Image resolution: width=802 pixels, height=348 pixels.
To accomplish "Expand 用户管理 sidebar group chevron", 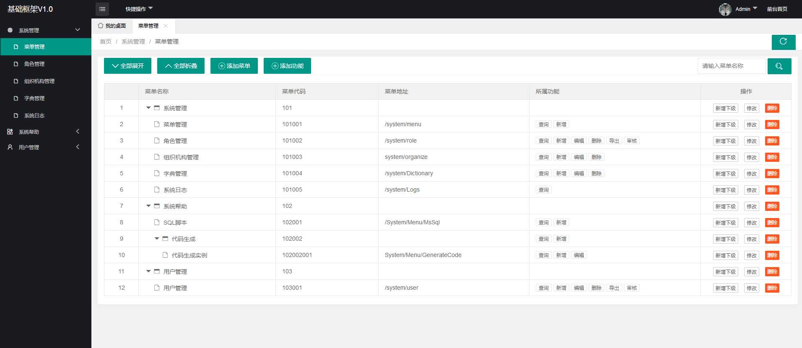I will (x=78, y=147).
